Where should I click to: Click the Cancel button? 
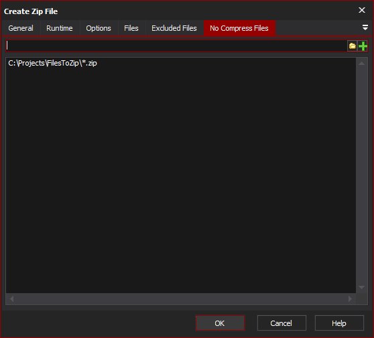(x=282, y=323)
